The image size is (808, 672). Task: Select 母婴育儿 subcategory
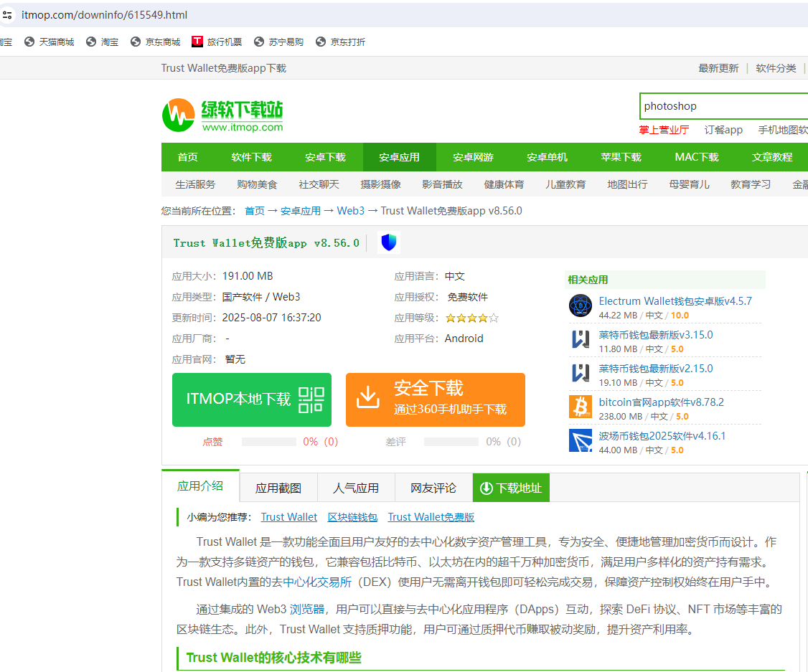tap(689, 184)
